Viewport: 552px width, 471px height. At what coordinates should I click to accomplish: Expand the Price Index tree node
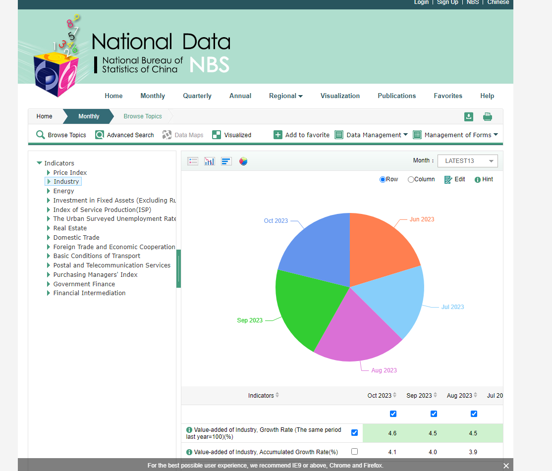coord(49,172)
